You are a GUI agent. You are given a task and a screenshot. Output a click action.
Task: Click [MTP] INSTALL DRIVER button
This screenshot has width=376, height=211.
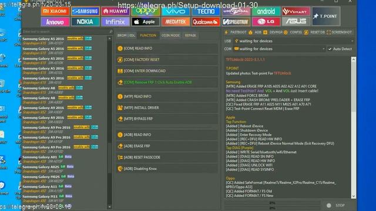pyautogui.click(x=167, y=108)
